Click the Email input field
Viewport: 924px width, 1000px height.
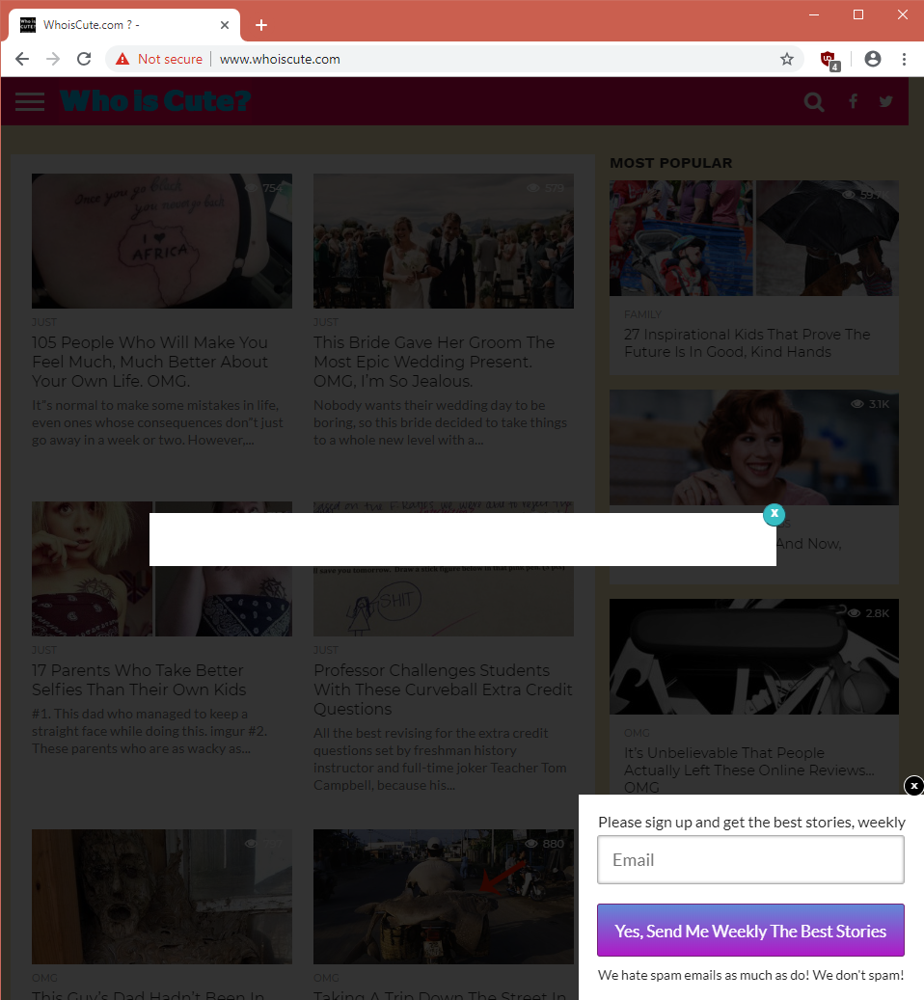[x=750, y=860]
